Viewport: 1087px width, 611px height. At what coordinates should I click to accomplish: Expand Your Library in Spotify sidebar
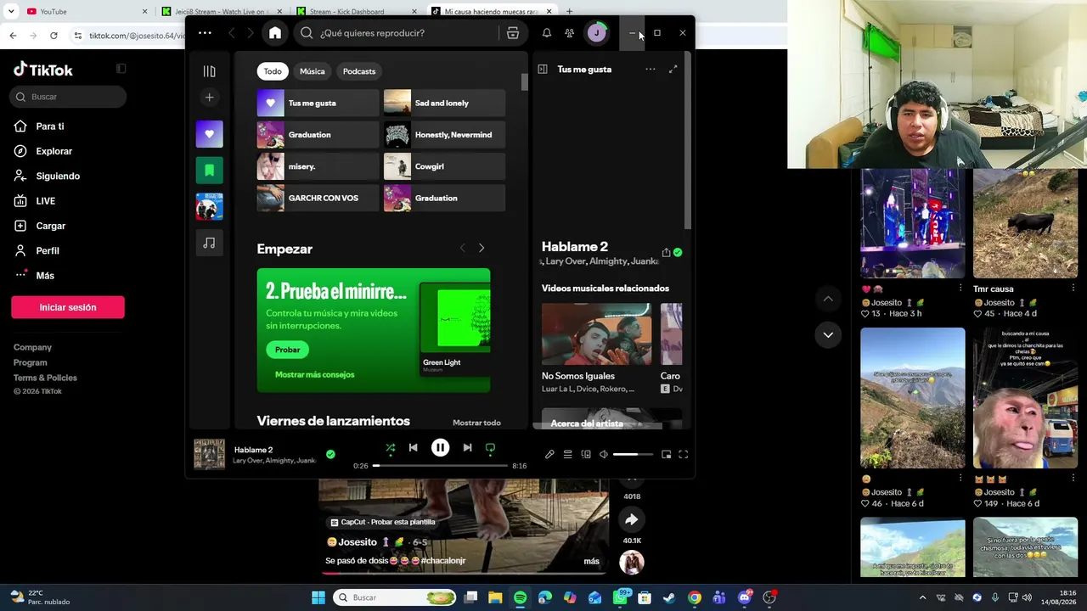click(x=209, y=71)
